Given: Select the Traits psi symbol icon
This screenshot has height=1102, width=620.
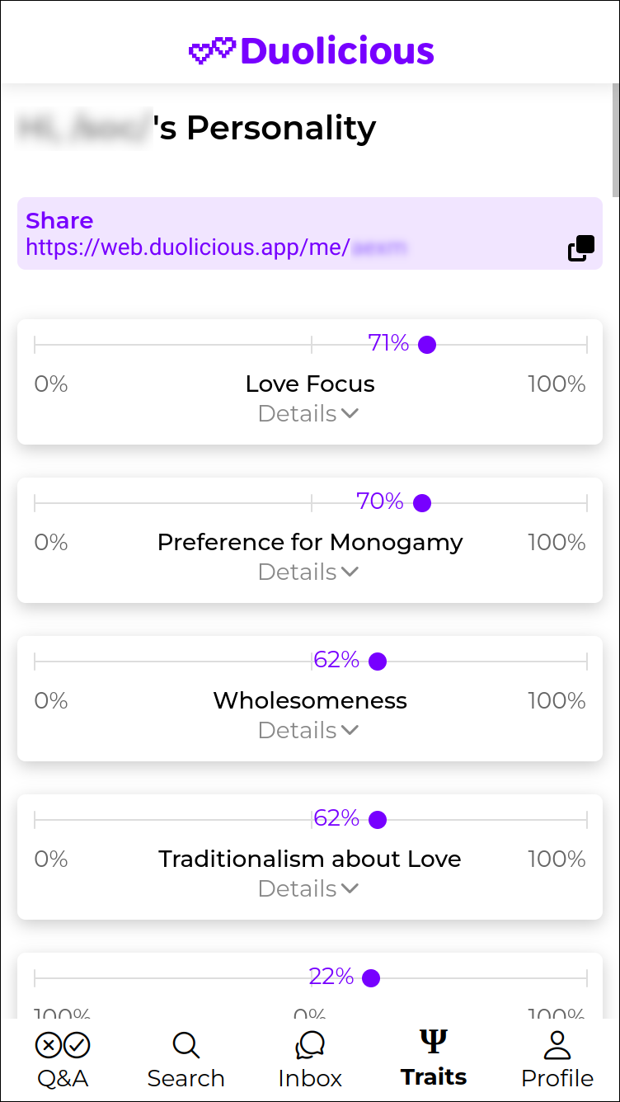Looking at the screenshot, I should point(434,1042).
